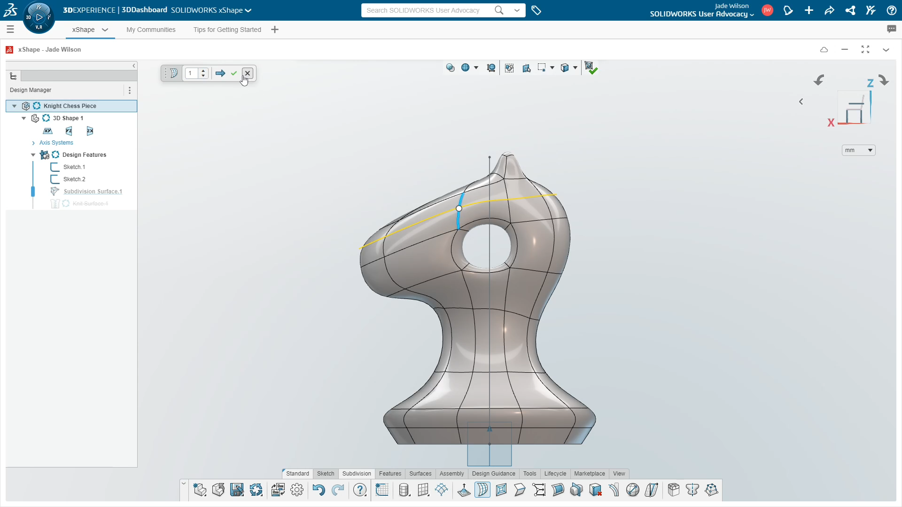Click the Subdivision surface tool icon
The width and height of the screenshot is (902, 507).
click(482, 490)
